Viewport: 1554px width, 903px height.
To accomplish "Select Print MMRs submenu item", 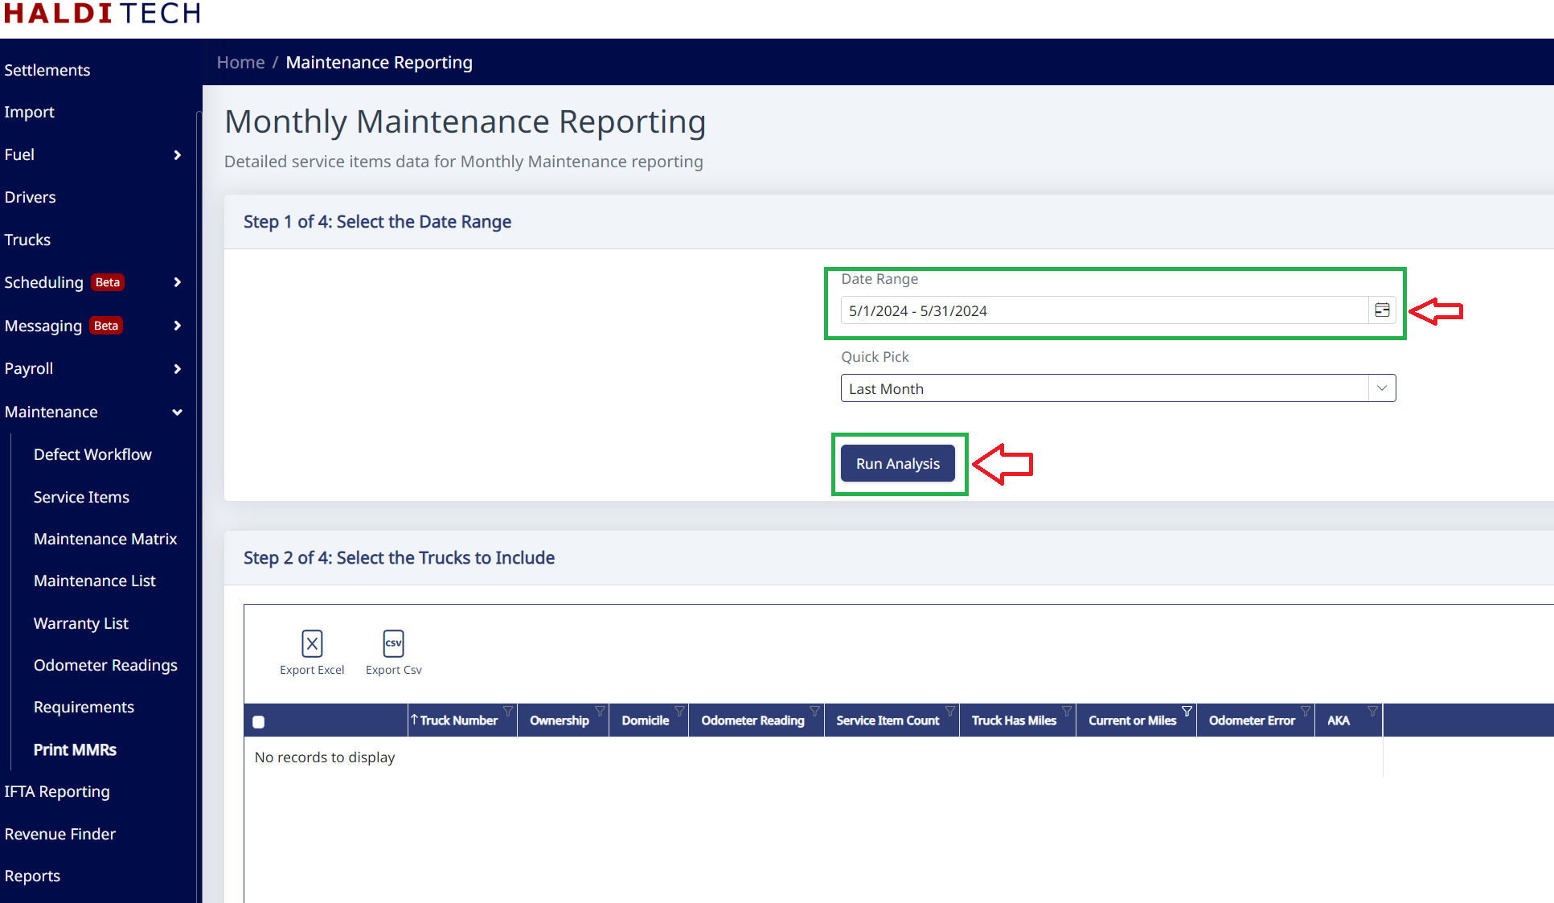I will (x=75, y=749).
